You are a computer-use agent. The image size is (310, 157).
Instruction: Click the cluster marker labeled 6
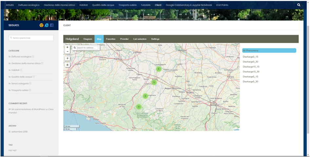(x=145, y=96)
